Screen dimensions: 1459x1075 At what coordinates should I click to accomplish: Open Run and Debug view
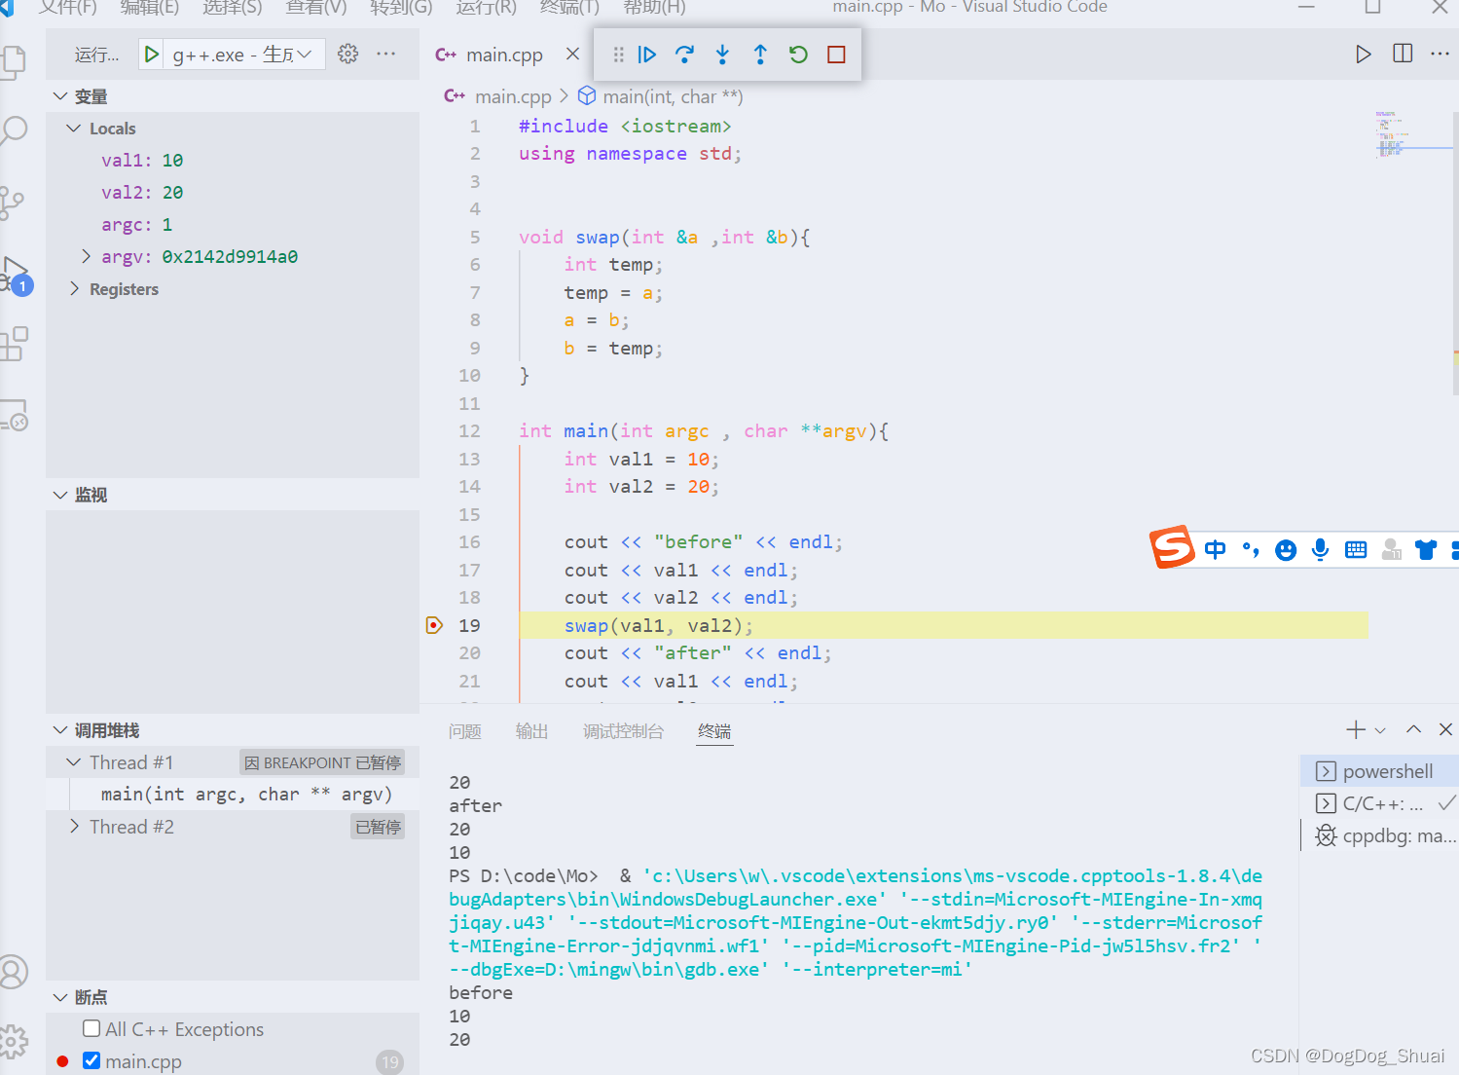click(15, 275)
